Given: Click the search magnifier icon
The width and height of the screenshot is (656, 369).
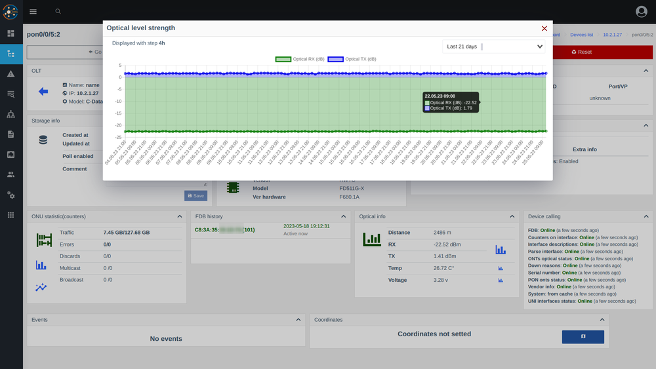Looking at the screenshot, I should 58,11.
